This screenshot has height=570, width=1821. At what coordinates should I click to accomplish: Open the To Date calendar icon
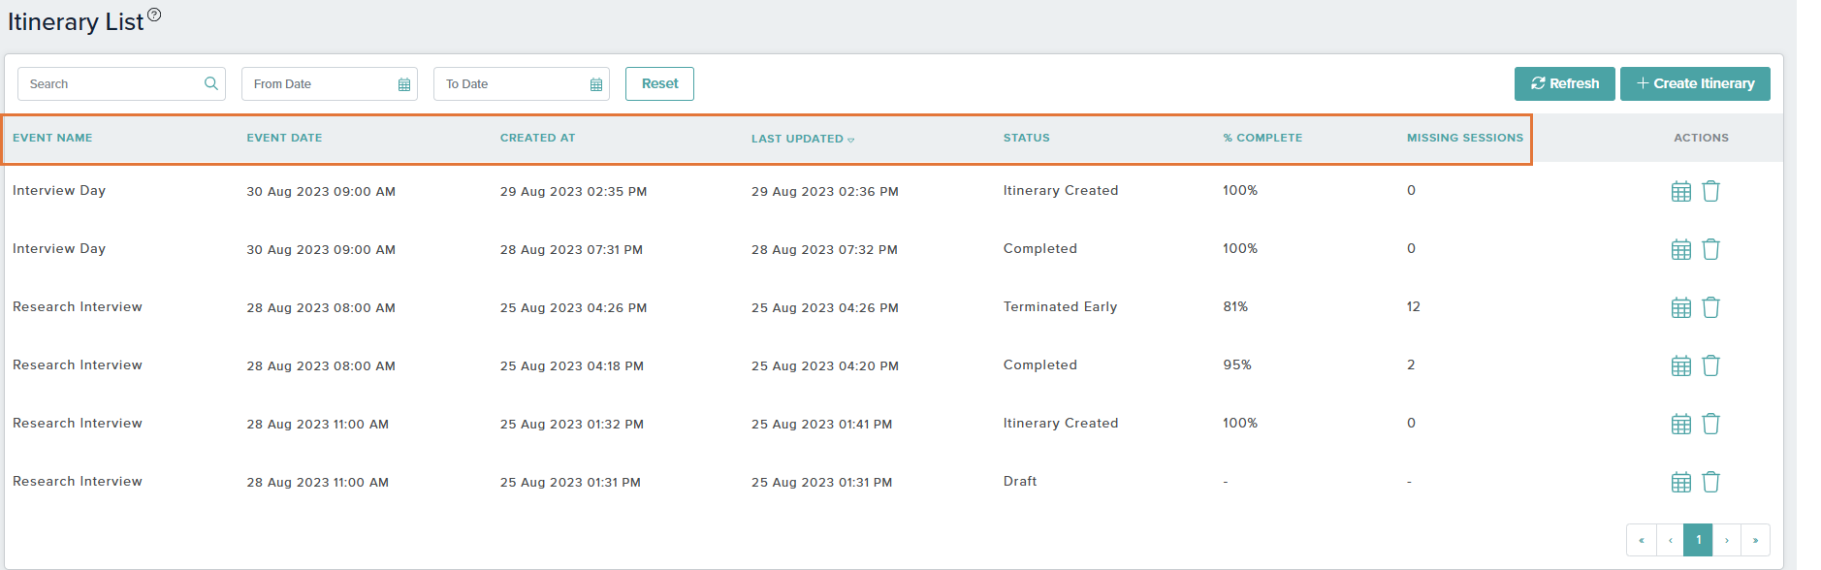pos(596,84)
